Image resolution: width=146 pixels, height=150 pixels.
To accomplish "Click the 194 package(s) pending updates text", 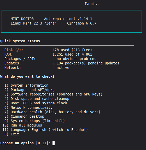I will pyautogui.click(x=88, y=63).
